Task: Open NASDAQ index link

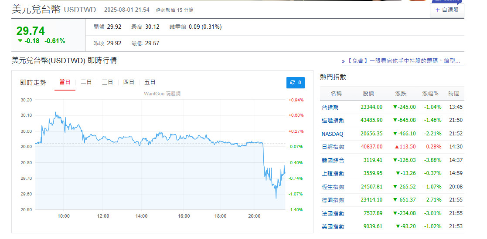Action: pyautogui.click(x=332, y=134)
